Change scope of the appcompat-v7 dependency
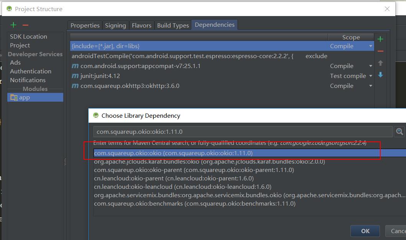 coord(370,66)
